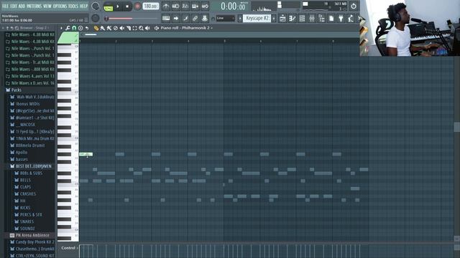Toggle the overdub recording icon
Image resolution: width=460 pixels, height=258 pixels.
[x=195, y=6]
